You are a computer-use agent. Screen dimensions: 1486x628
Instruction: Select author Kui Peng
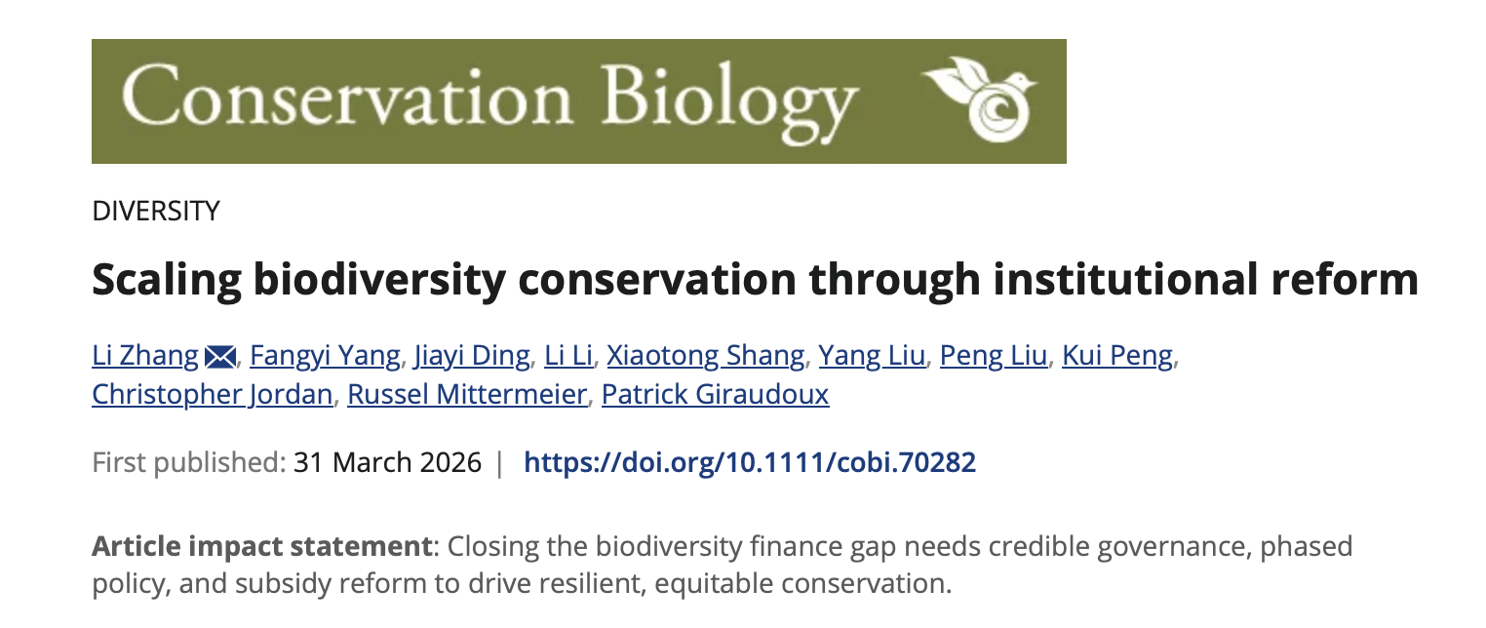click(x=1117, y=357)
